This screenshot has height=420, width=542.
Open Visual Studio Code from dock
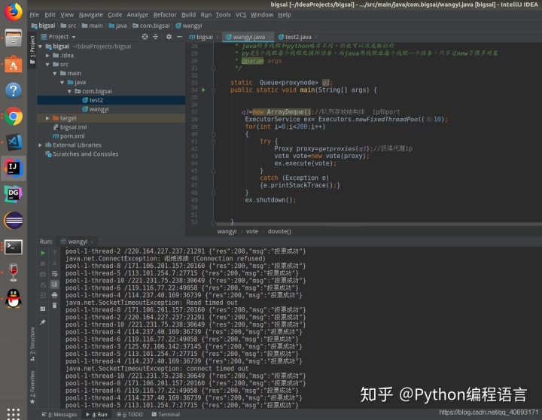(13, 142)
